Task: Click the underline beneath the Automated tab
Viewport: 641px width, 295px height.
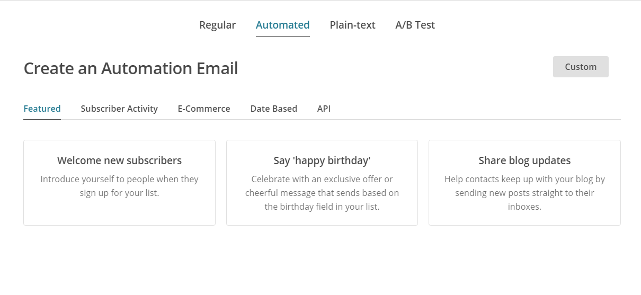Action: (x=282, y=36)
